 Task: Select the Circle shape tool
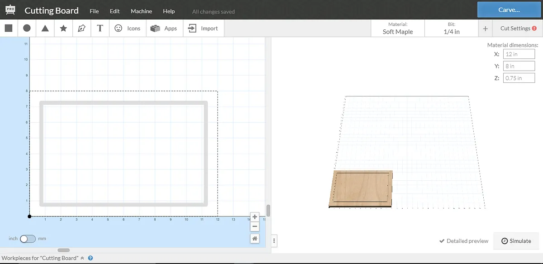tap(27, 28)
